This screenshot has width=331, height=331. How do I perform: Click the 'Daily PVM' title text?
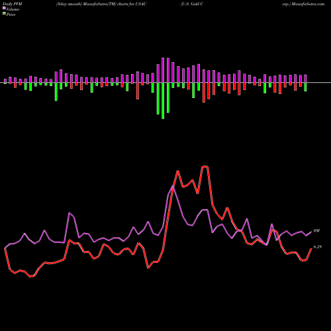[x=12, y=4]
